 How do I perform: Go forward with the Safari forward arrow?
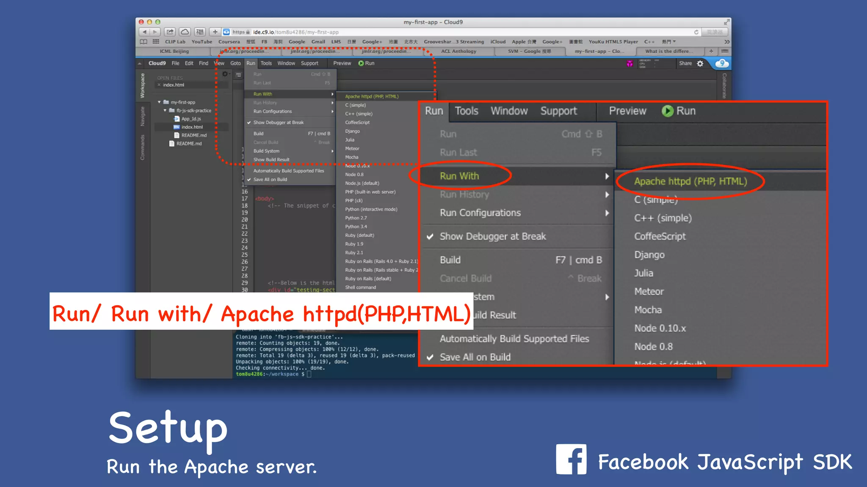[155, 32]
